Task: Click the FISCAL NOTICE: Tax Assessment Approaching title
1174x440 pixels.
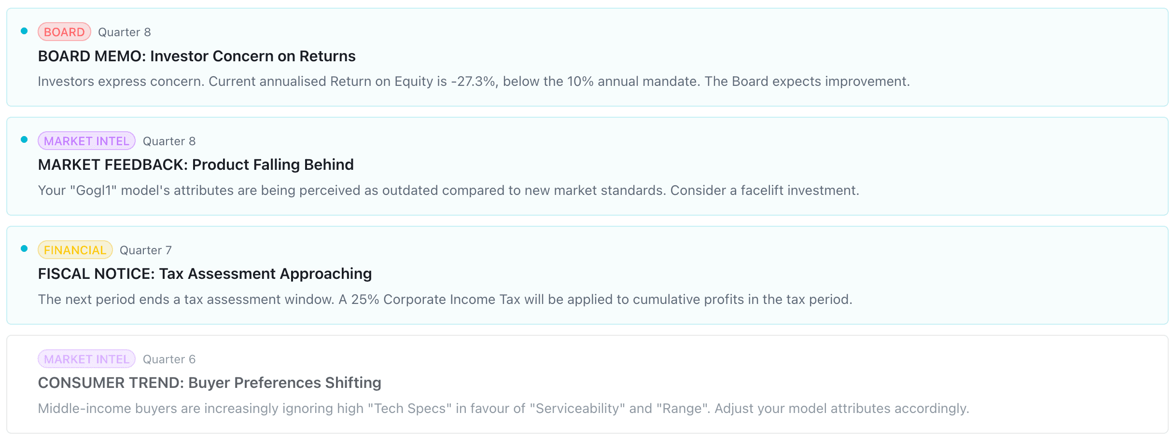Action: pyautogui.click(x=205, y=274)
